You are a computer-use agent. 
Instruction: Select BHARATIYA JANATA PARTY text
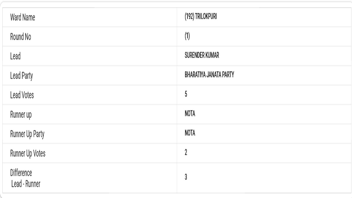[209, 75]
